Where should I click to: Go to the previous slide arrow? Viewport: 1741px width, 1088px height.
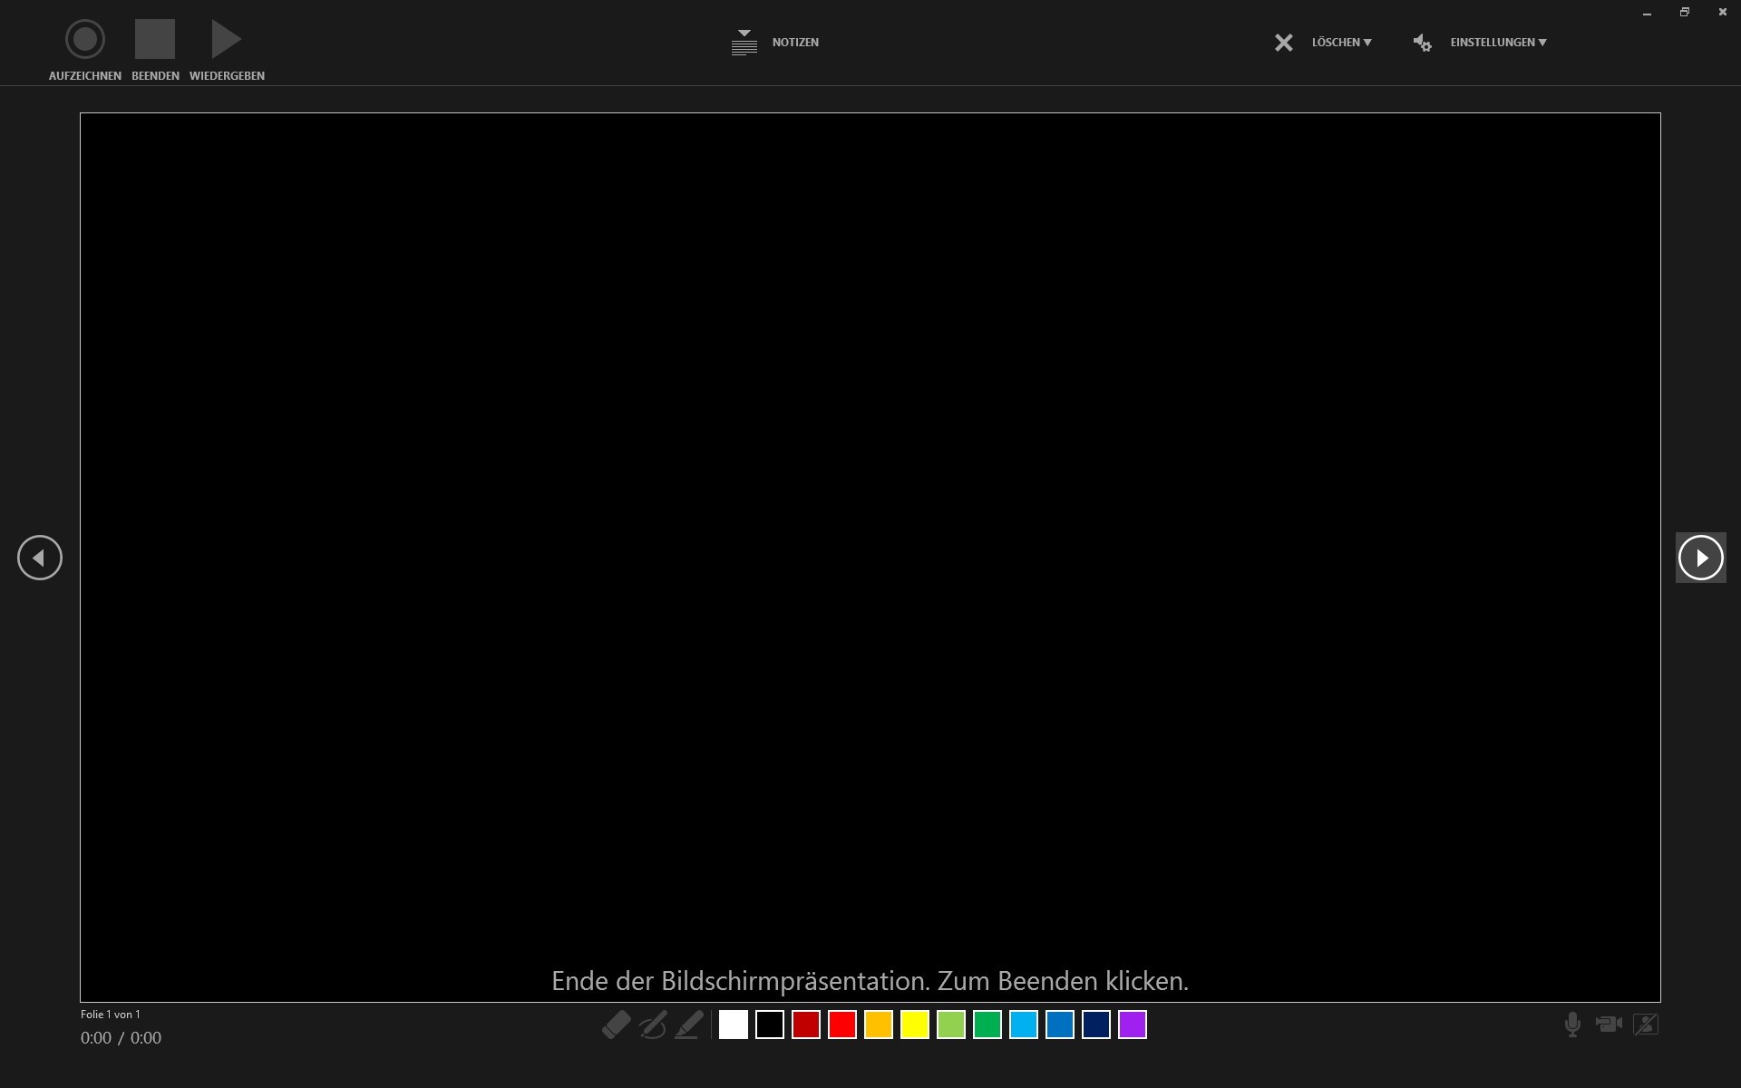coord(39,558)
